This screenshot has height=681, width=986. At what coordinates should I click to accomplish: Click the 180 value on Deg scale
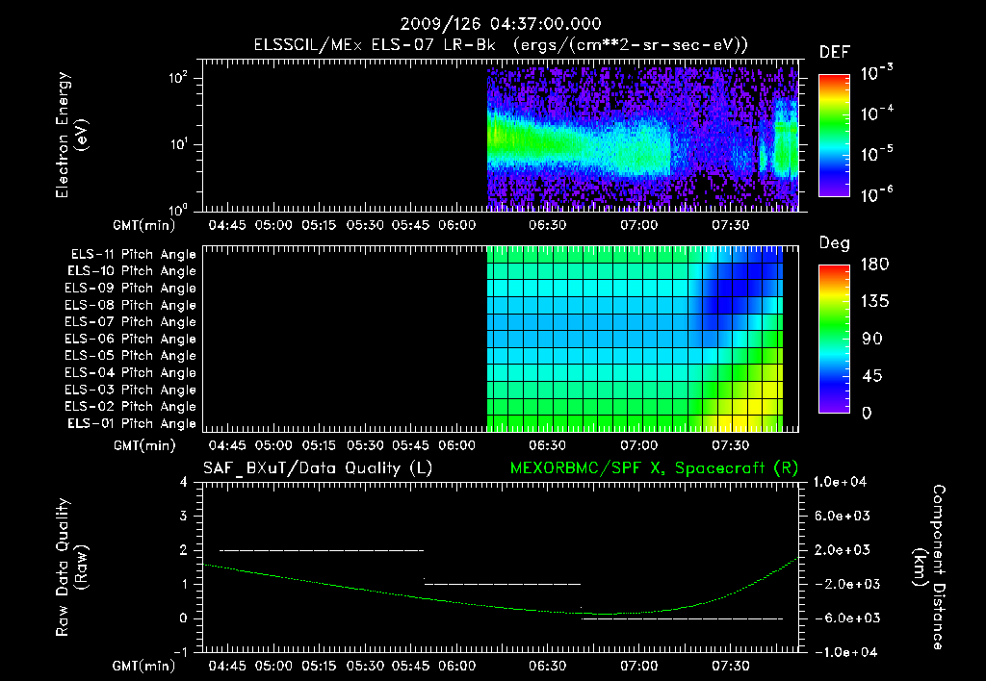[874, 264]
